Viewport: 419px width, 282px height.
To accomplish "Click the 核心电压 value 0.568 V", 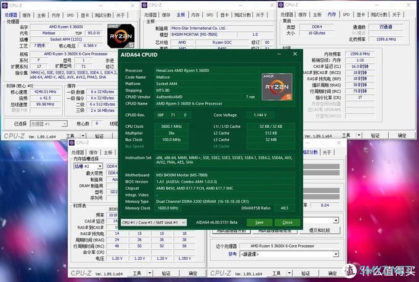I will [x=90, y=45].
